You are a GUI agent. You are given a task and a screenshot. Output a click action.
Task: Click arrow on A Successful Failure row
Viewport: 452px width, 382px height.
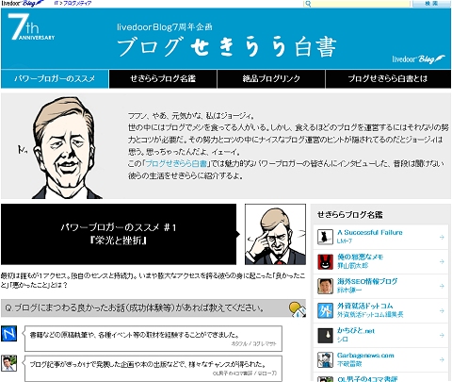pyautogui.click(x=442, y=237)
